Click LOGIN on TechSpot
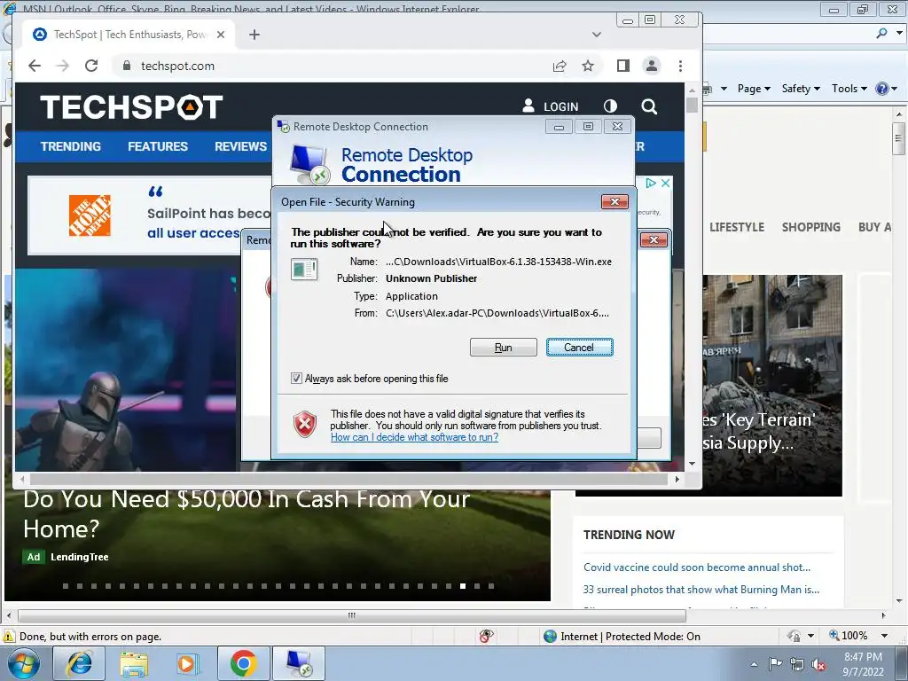The height and width of the screenshot is (681, 908). point(551,106)
